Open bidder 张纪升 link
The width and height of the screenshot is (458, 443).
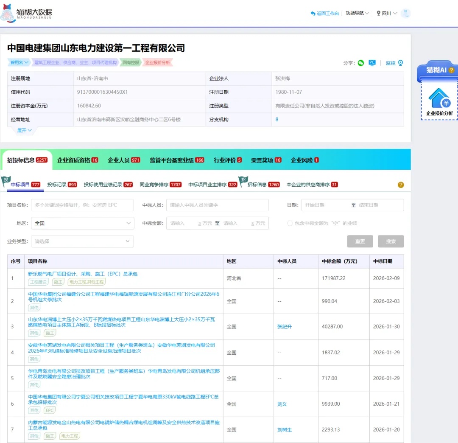click(x=285, y=327)
